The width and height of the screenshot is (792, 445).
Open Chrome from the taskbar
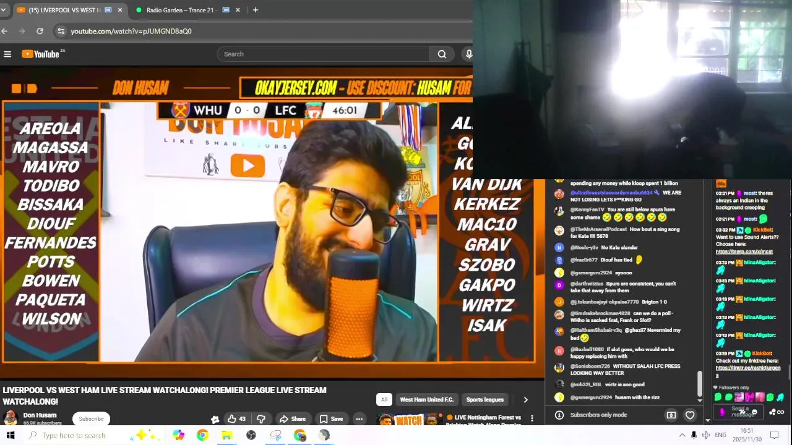point(202,435)
